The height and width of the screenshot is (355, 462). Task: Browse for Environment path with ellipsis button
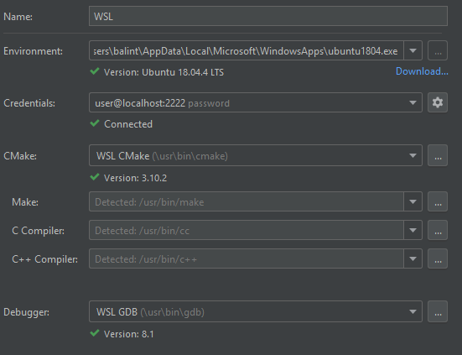pos(438,50)
